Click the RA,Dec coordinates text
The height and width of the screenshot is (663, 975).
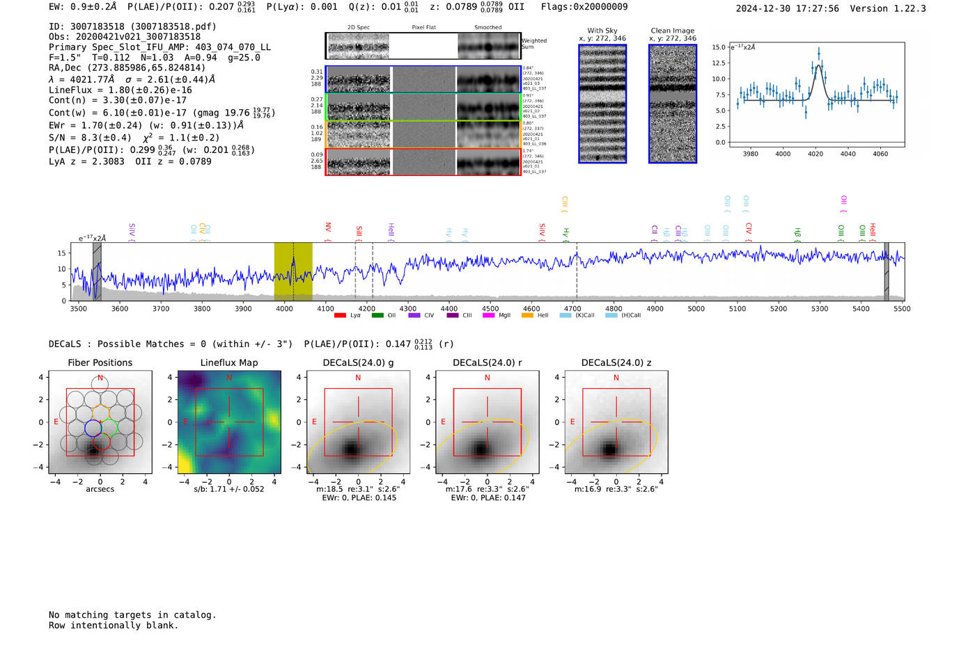coord(127,68)
